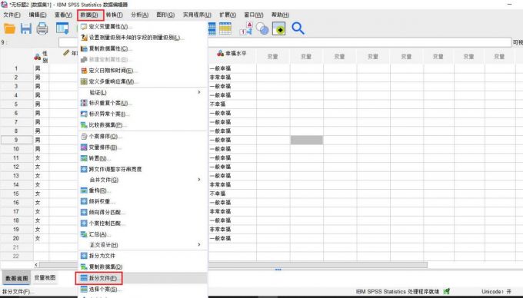523x298 pixels.
Task: Click the yellow grid toolbar icon
Action: 225,28
